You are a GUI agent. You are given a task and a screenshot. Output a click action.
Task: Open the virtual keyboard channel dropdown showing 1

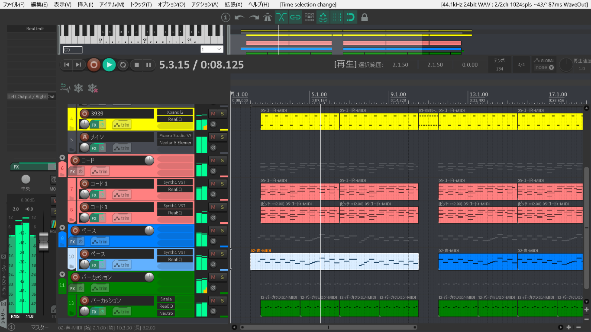pyautogui.click(x=212, y=49)
